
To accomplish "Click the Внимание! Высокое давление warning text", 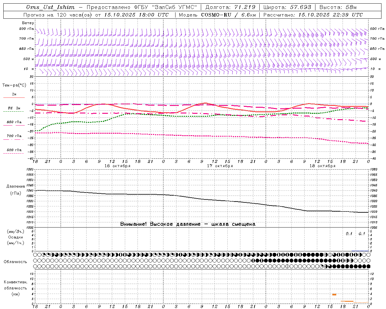I will click(x=188, y=224).
